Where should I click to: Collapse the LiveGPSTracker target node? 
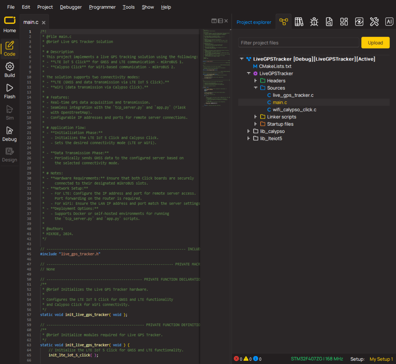pyautogui.click(x=249, y=73)
